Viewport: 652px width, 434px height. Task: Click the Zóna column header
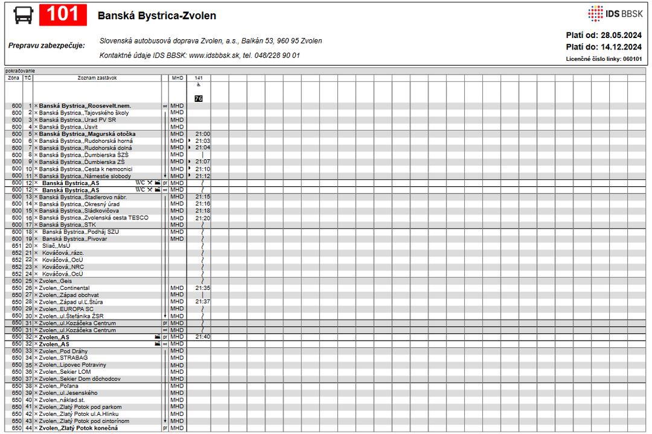(x=14, y=78)
